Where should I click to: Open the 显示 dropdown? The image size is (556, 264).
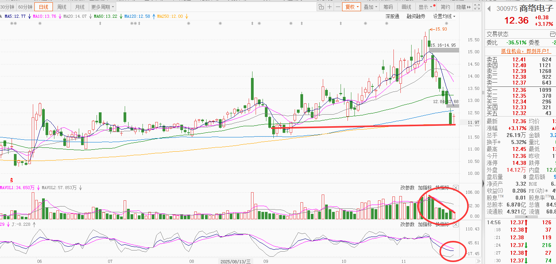(426, 7)
